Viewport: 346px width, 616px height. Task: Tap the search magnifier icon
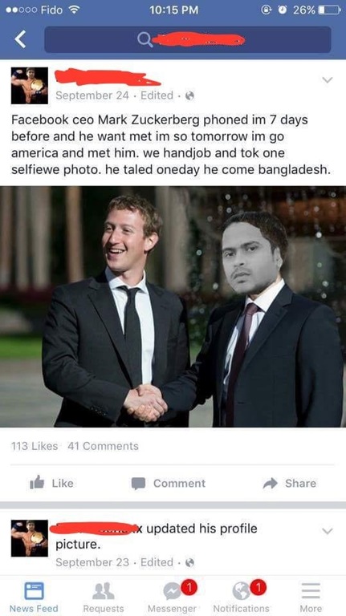coord(145,40)
